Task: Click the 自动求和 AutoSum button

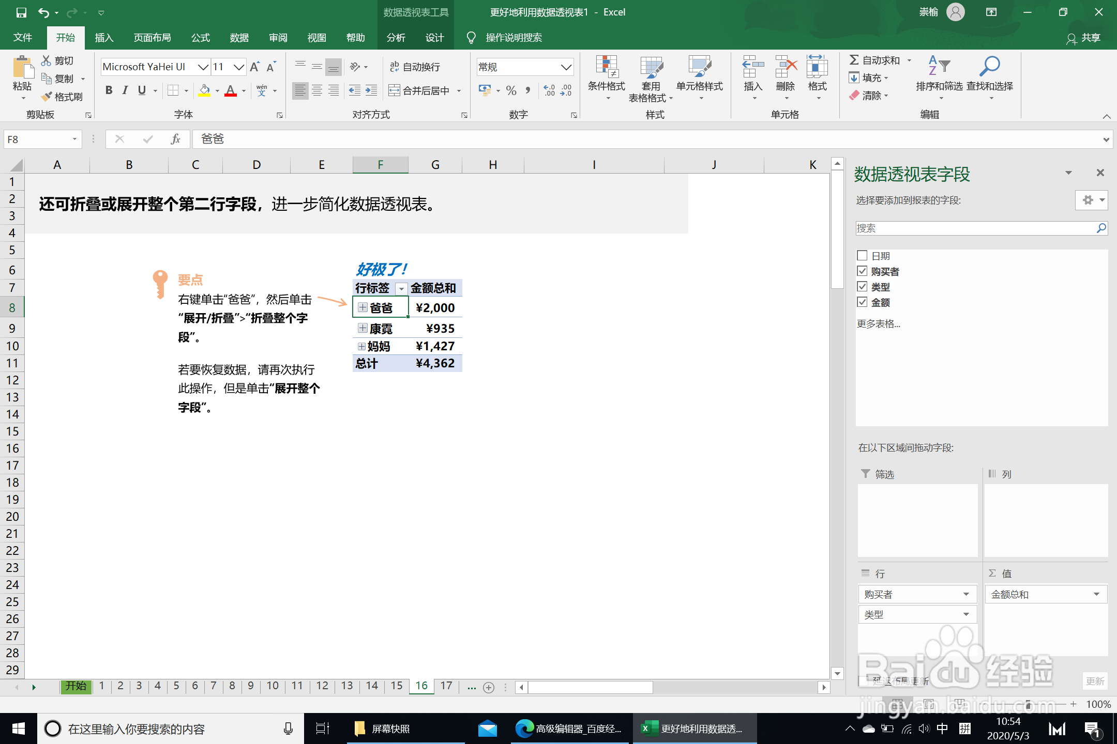Action: (x=875, y=60)
